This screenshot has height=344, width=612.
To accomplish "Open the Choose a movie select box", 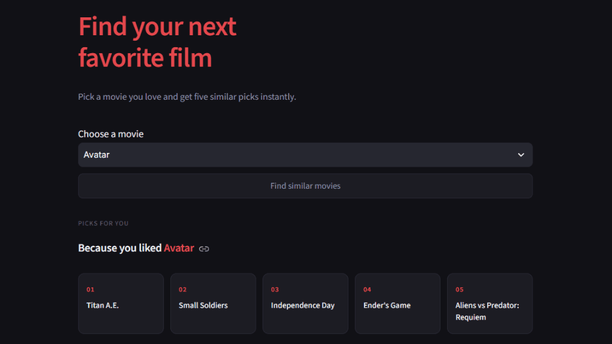I will (305, 155).
